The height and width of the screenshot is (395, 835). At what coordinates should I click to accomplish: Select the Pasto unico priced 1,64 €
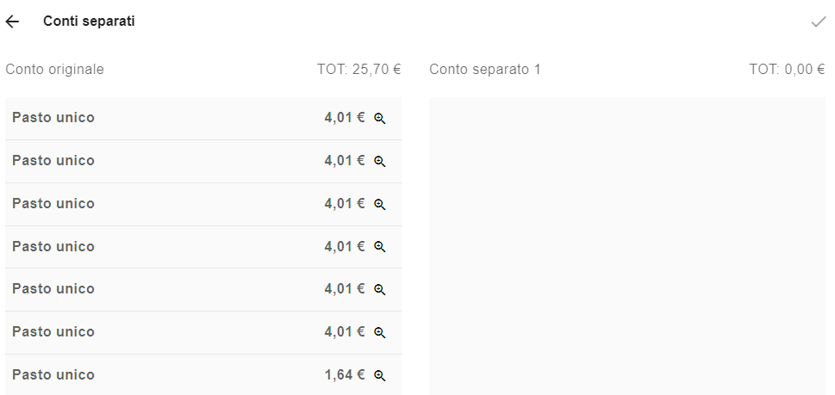click(203, 375)
